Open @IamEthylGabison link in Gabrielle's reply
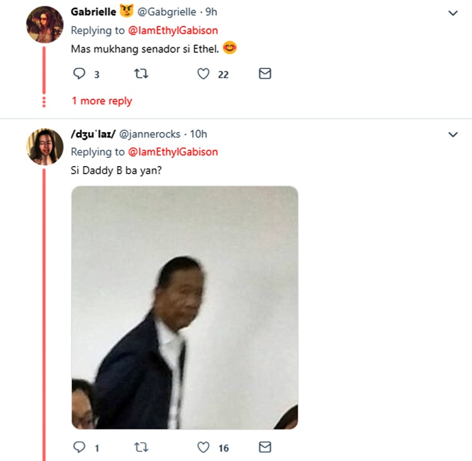 [173, 30]
